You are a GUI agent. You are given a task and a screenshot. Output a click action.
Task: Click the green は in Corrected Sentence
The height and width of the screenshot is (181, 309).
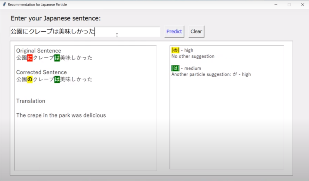57,79
